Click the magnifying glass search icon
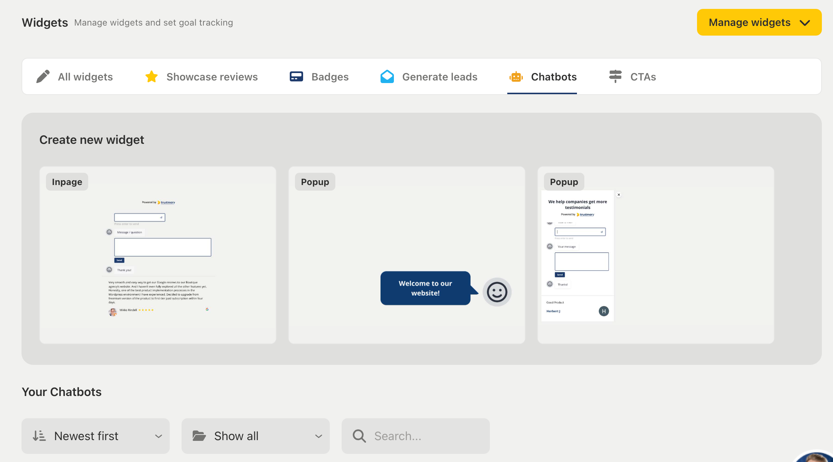 pos(359,436)
